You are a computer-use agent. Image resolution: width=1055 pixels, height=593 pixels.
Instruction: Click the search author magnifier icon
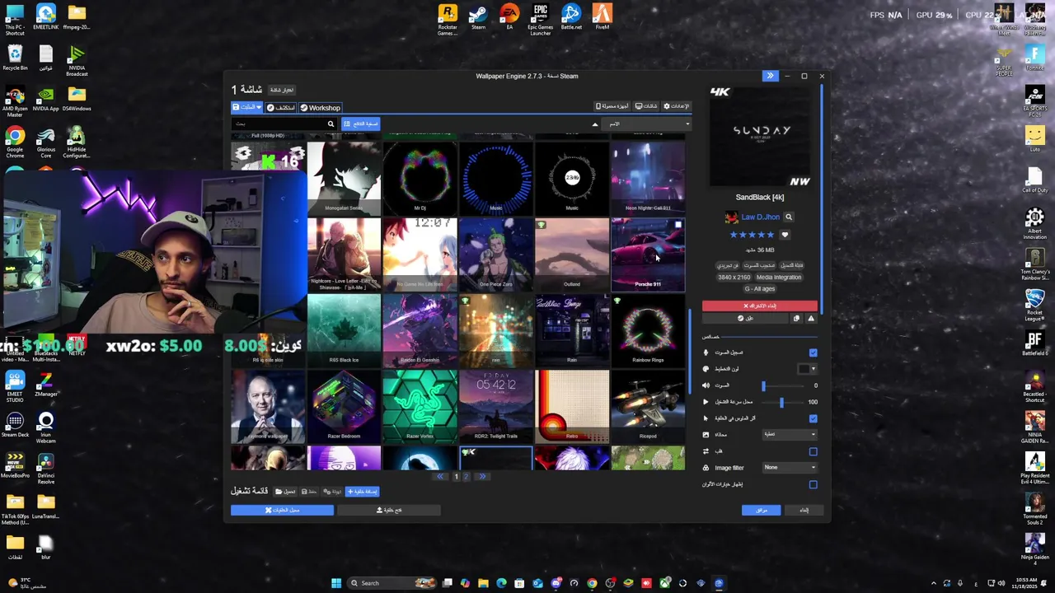(x=788, y=217)
